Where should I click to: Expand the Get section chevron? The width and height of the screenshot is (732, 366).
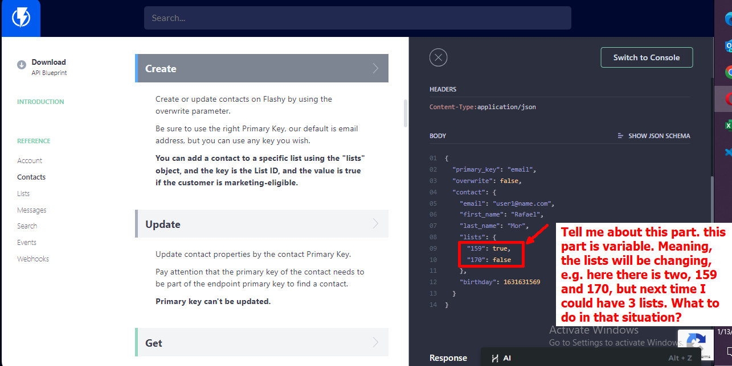coord(375,343)
